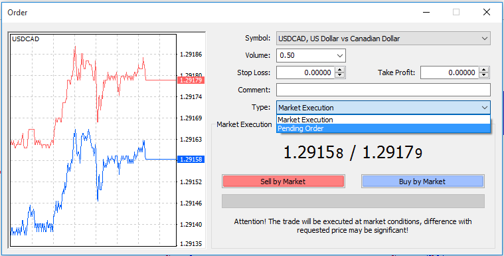Focus the Stop Loss value field
504x256 pixels.
pos(305,72)
